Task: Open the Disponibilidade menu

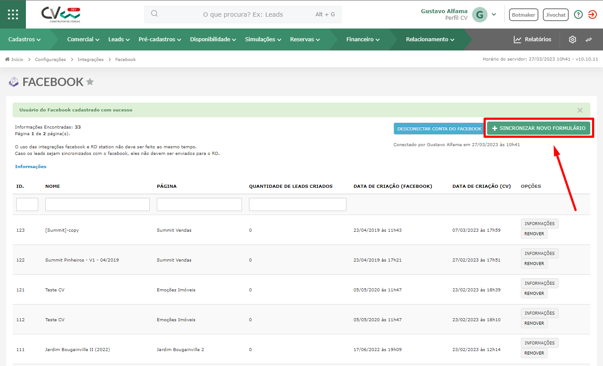Action: click(213, 39)
